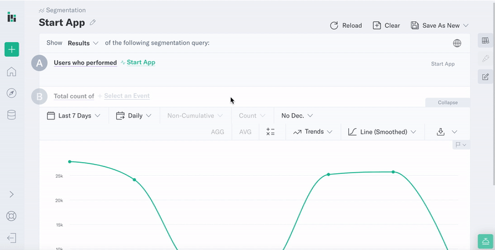Open the database sidebar icon
Image resolution: width=495 pixels, height=250 pixels.
pos(12,115)
